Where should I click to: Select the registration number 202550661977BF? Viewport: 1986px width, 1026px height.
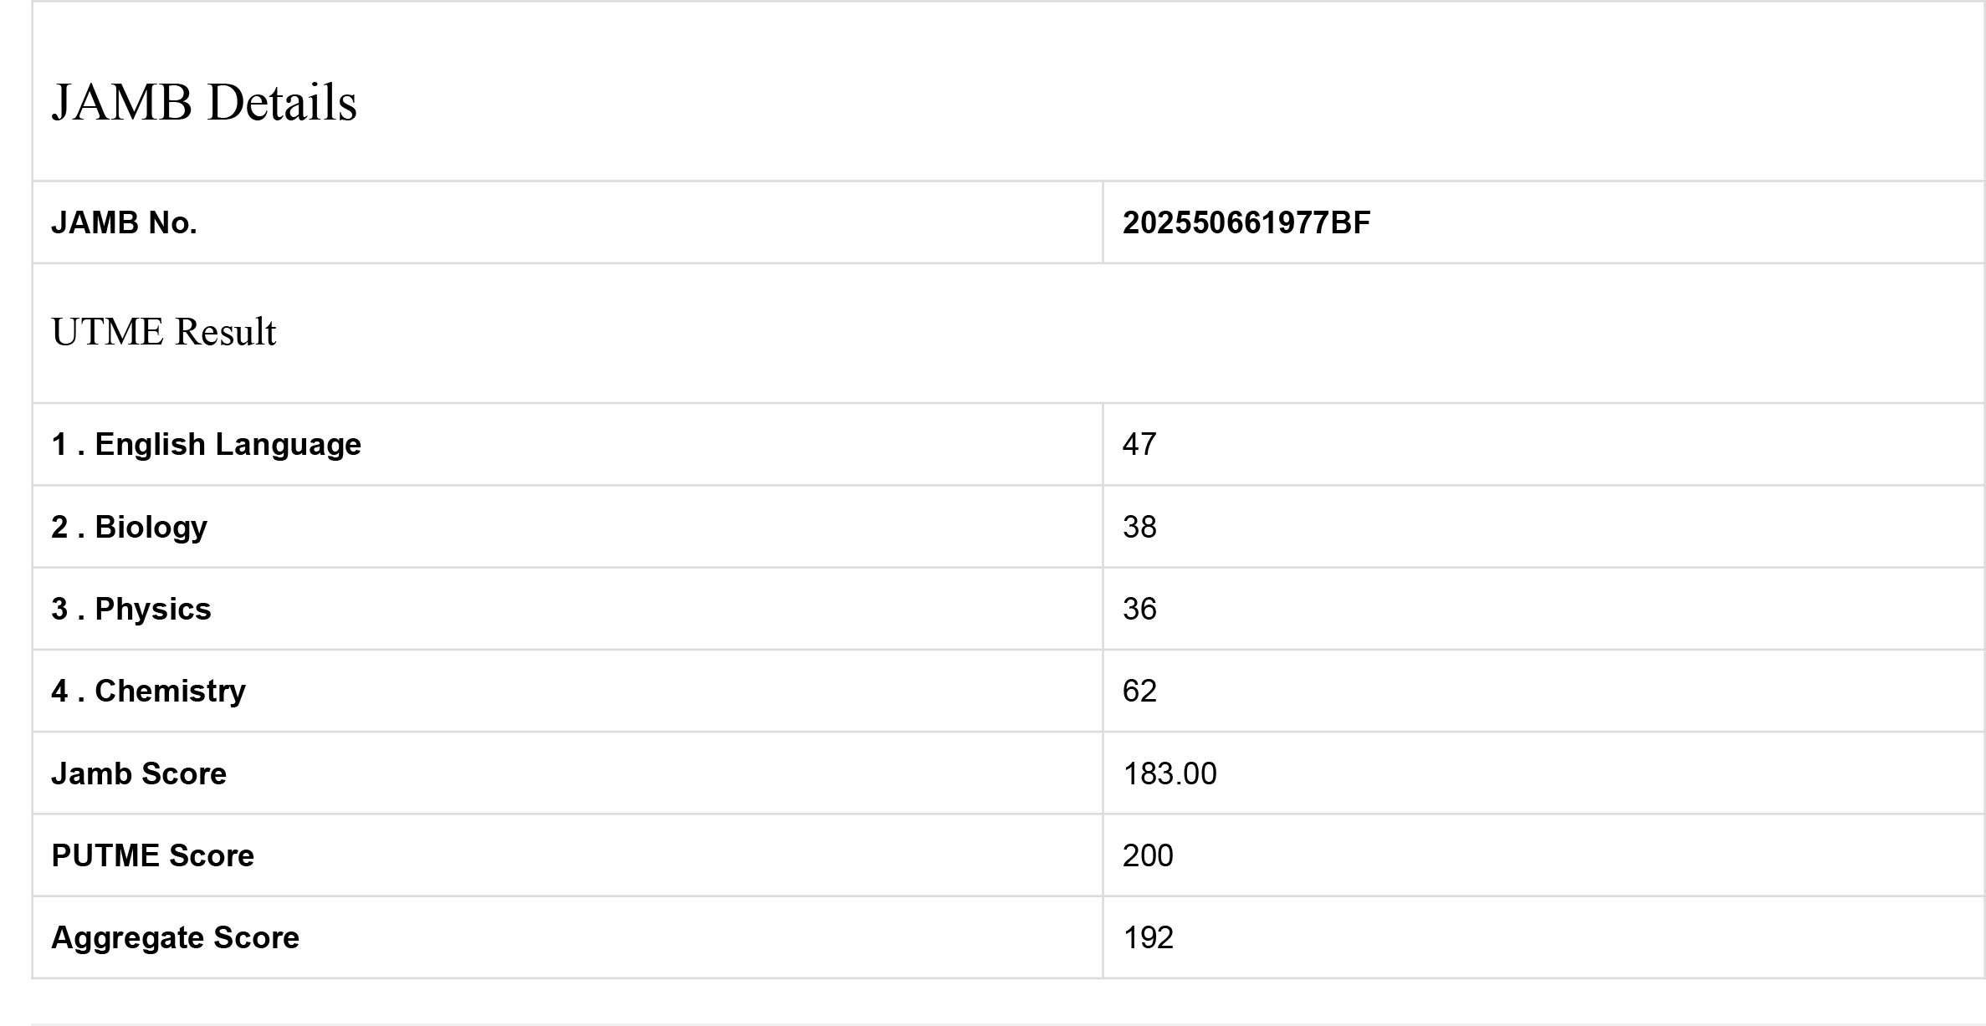[1246, 223]
